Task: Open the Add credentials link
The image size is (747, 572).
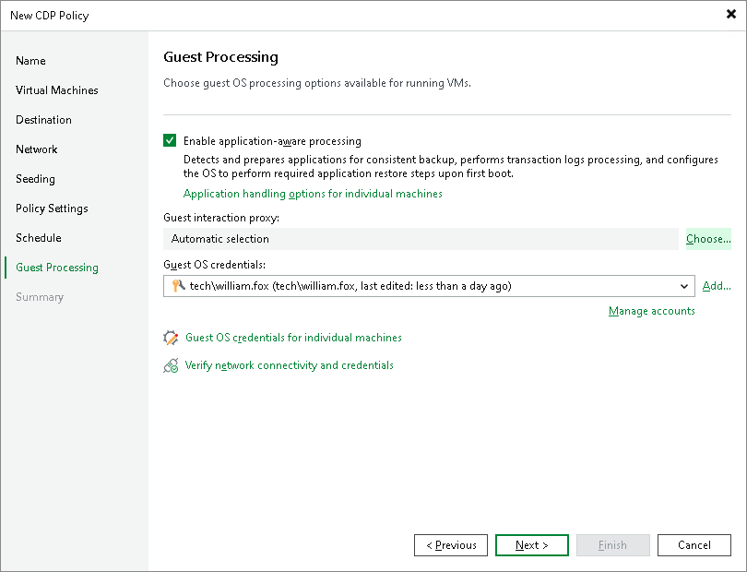Action: click(717, 286)
